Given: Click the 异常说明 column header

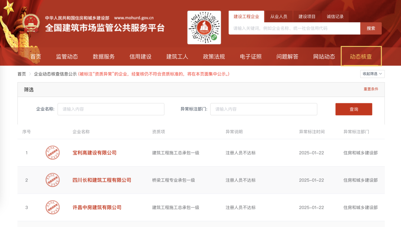Looking at the screenshot, I should click(x=234, y=132).
